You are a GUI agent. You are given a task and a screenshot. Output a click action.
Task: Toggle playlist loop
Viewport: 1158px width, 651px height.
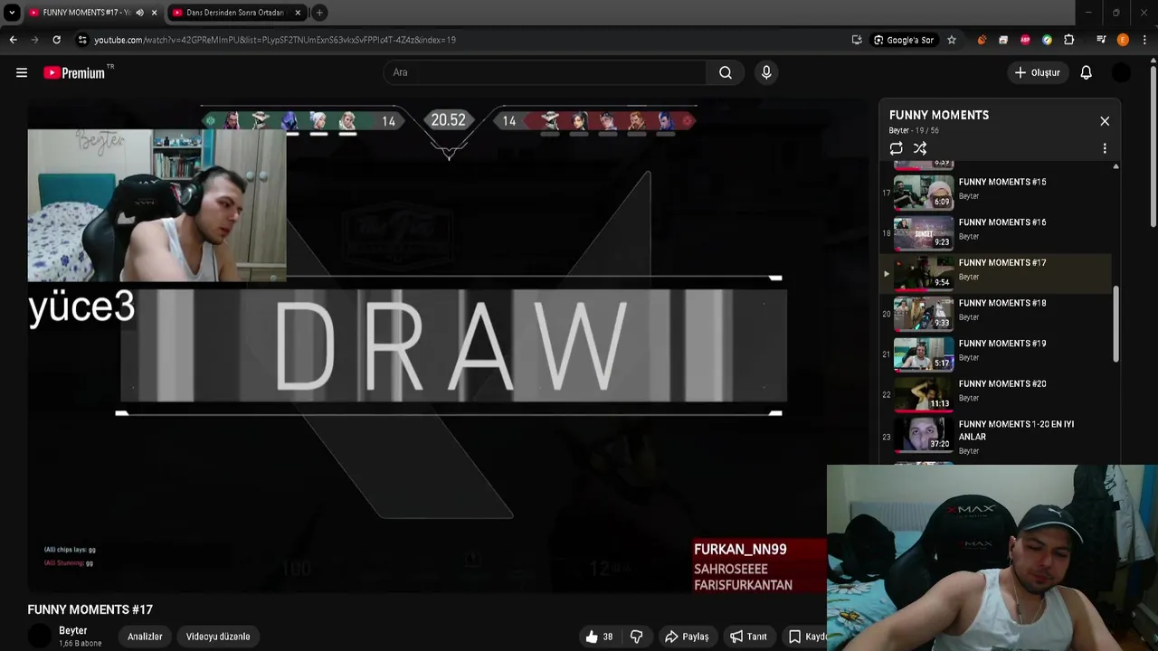[897, 148]
